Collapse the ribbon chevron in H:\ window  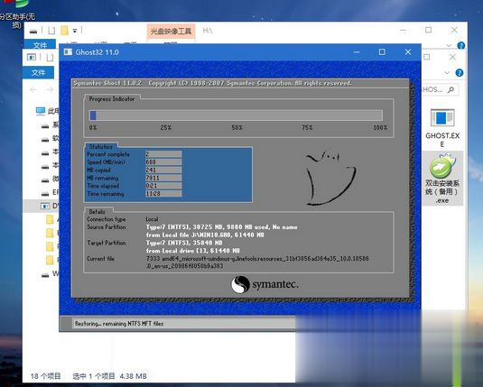(449, 46)
